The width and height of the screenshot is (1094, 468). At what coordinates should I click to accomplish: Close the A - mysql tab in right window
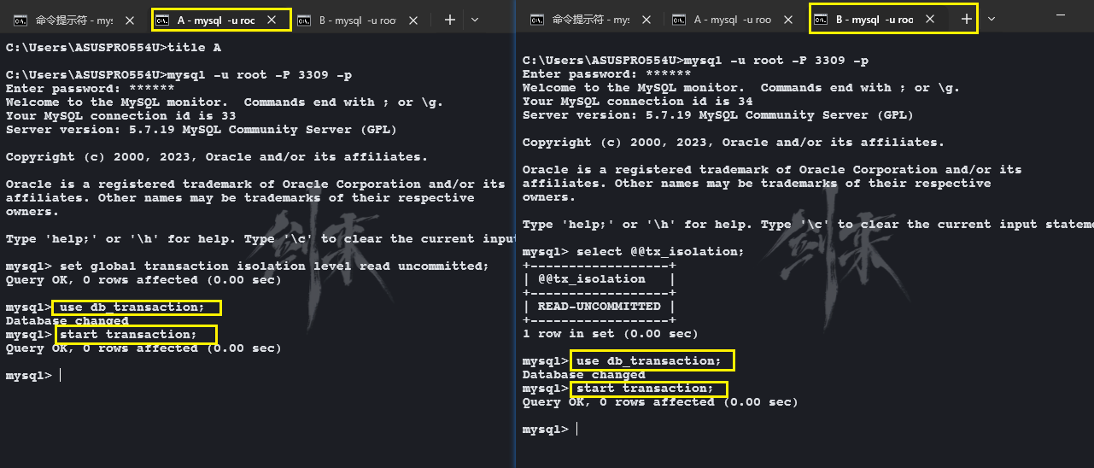click(x=787, y=19)
